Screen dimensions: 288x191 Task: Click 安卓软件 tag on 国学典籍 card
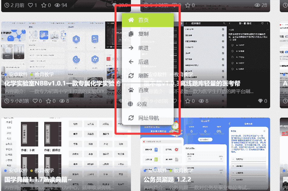click(18, 171)
